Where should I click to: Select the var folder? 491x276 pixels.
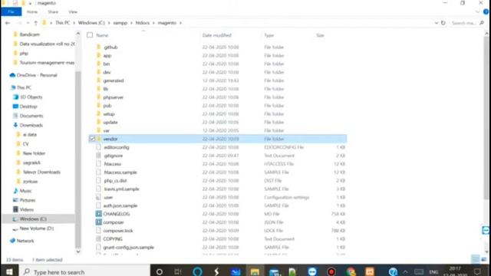(106, 131)
